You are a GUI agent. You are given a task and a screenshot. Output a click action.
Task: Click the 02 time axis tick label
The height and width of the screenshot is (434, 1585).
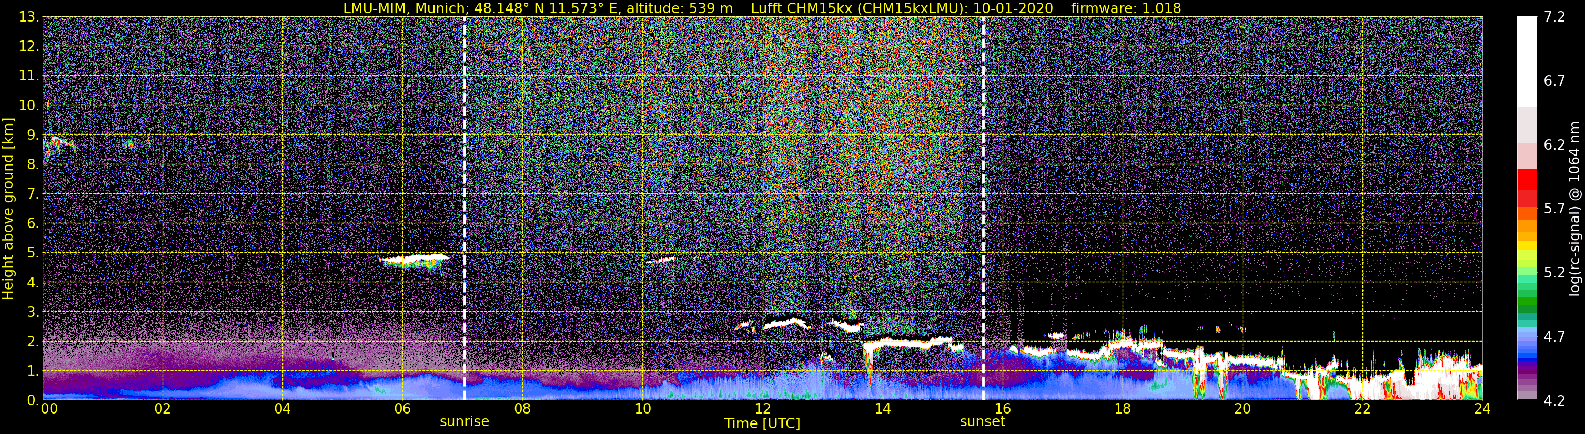pos(162,409)
